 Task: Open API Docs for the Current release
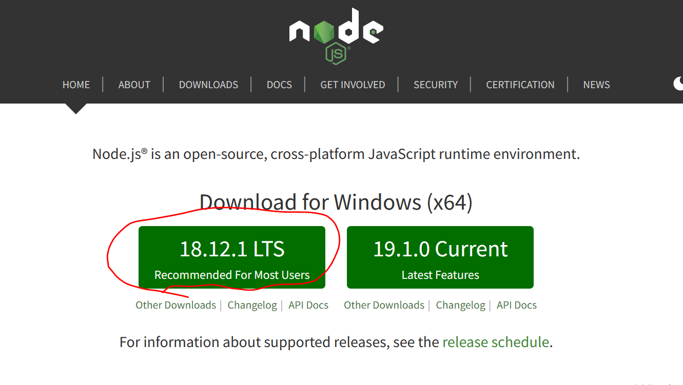pos(517,305)
